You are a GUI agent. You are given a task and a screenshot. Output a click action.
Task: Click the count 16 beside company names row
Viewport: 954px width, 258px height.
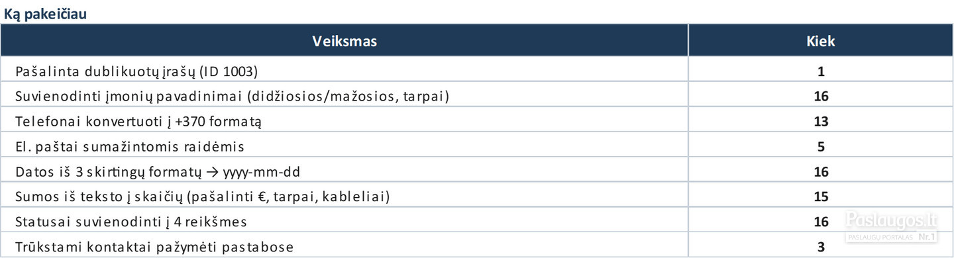pyautogui.click(x=821, y=97)
